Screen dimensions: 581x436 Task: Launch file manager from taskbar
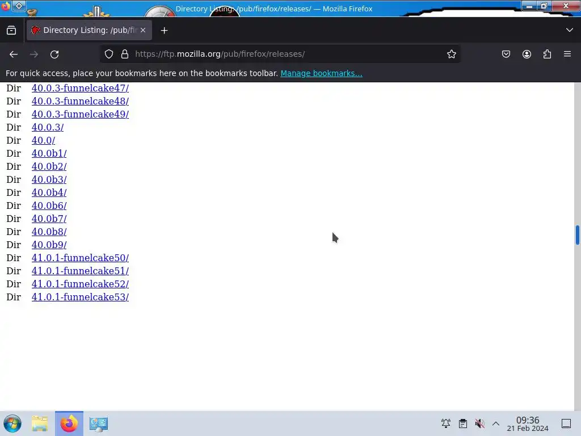[40, 424]
